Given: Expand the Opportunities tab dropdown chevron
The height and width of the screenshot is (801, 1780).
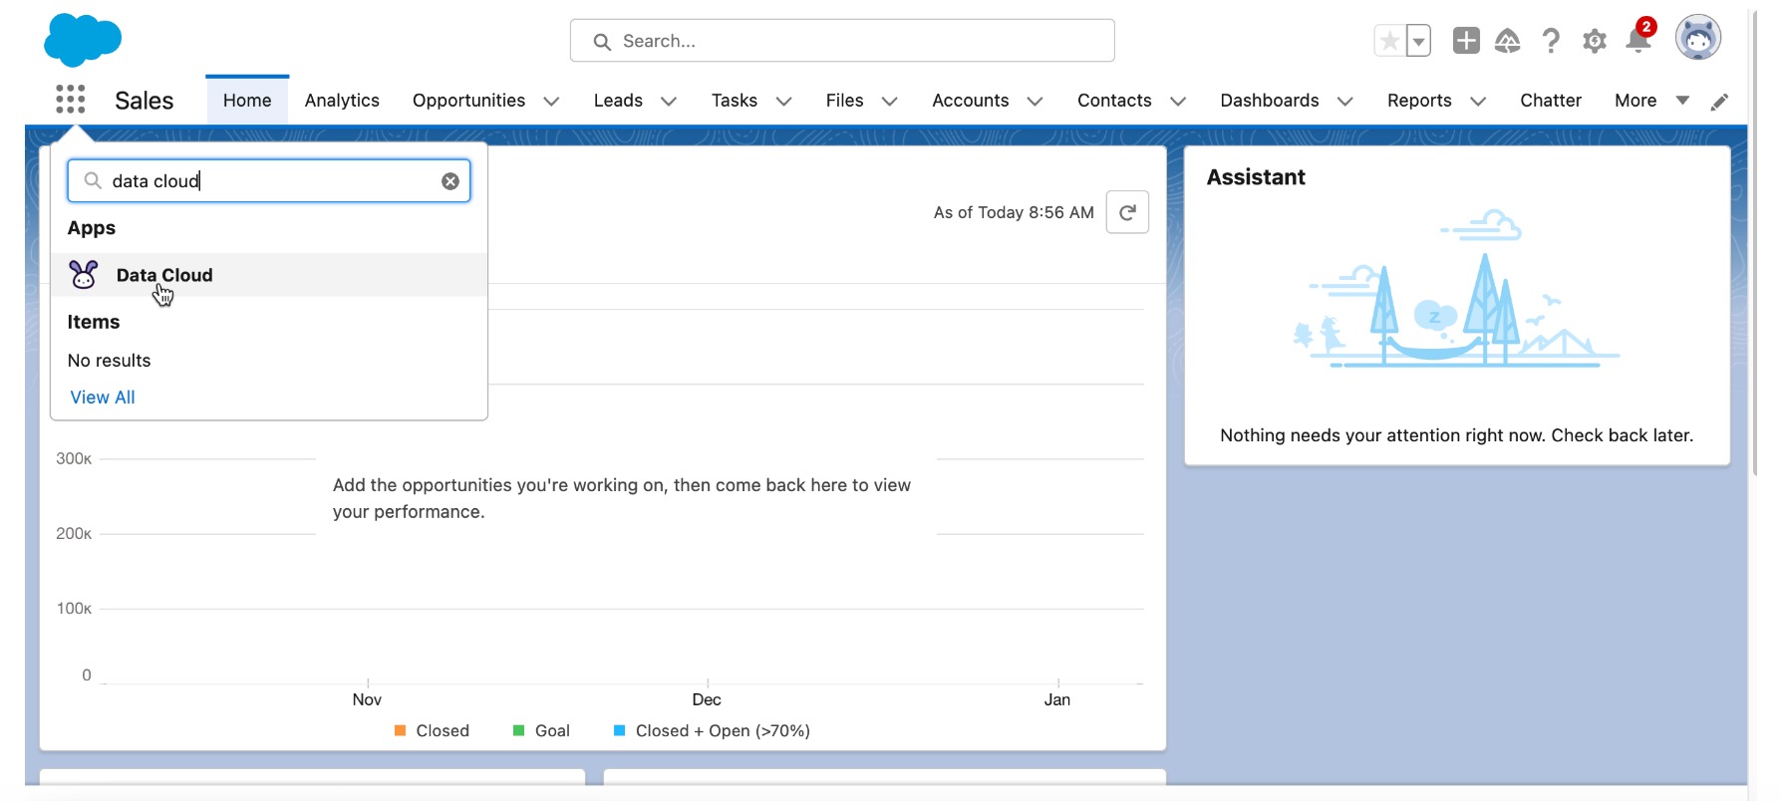Looking at the screenshot, I should pos(551,102).
